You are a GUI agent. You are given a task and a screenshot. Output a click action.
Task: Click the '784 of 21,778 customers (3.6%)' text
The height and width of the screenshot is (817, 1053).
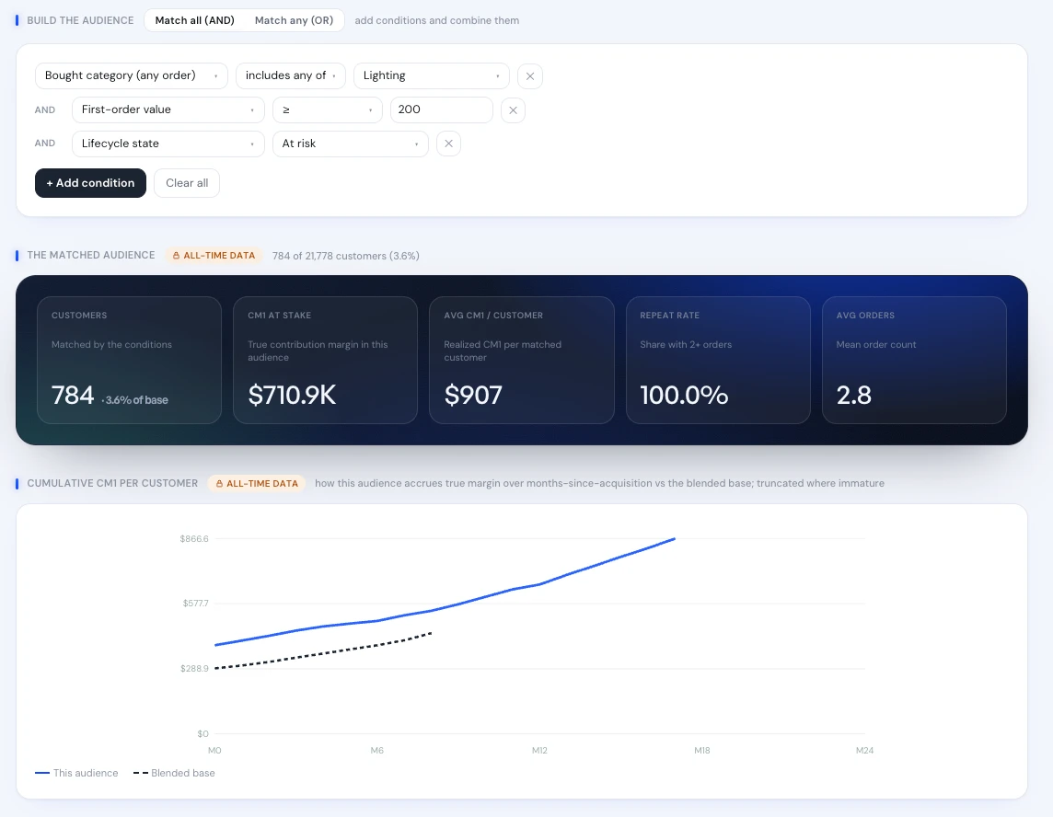coord(346,256)
